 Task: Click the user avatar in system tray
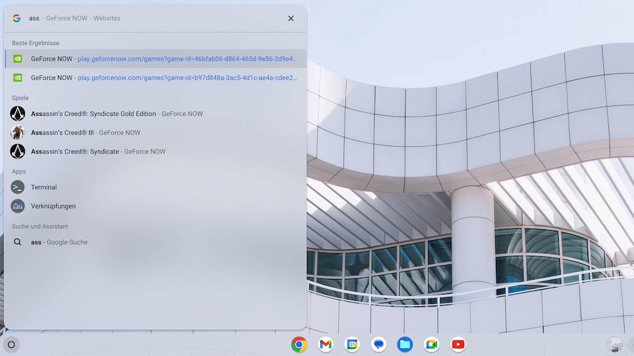[615, 344]
